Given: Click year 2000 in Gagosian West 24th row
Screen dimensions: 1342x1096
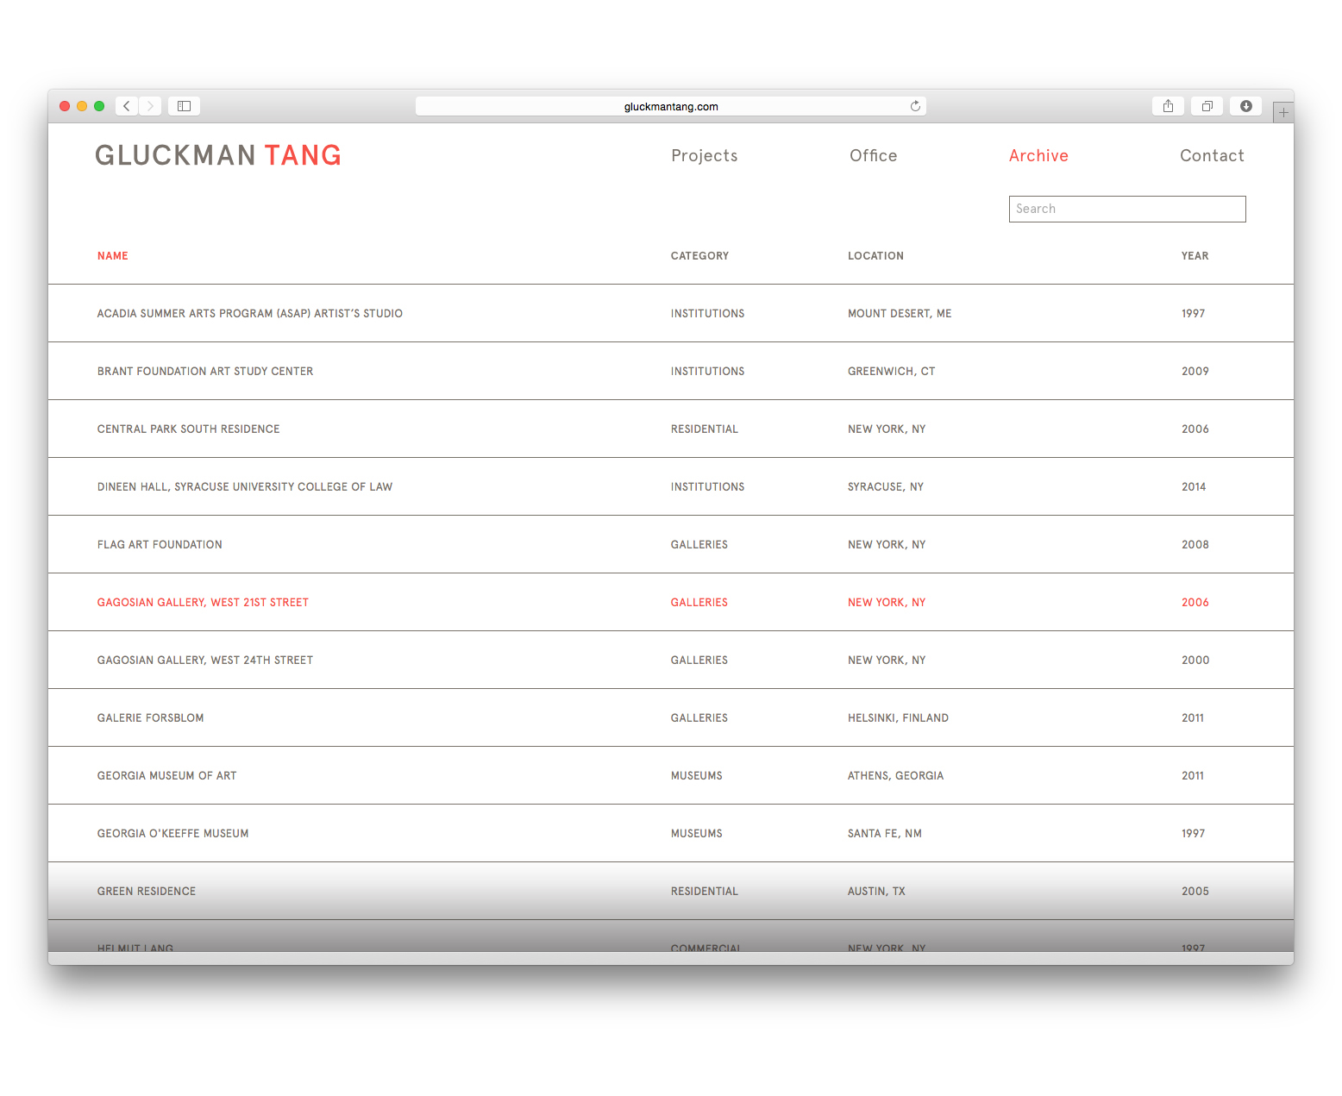Looking at the screenshot, I should (x=1195, y=661).
